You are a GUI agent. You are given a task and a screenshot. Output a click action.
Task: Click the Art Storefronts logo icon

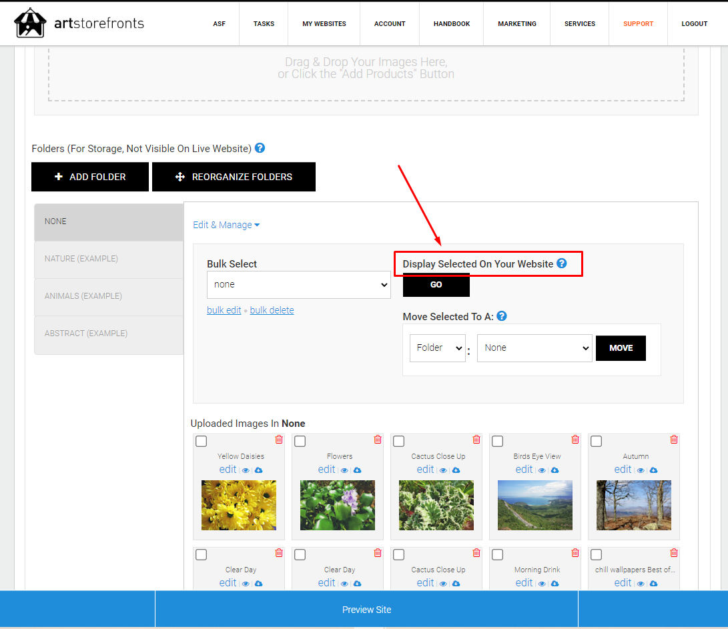point(30,23)
